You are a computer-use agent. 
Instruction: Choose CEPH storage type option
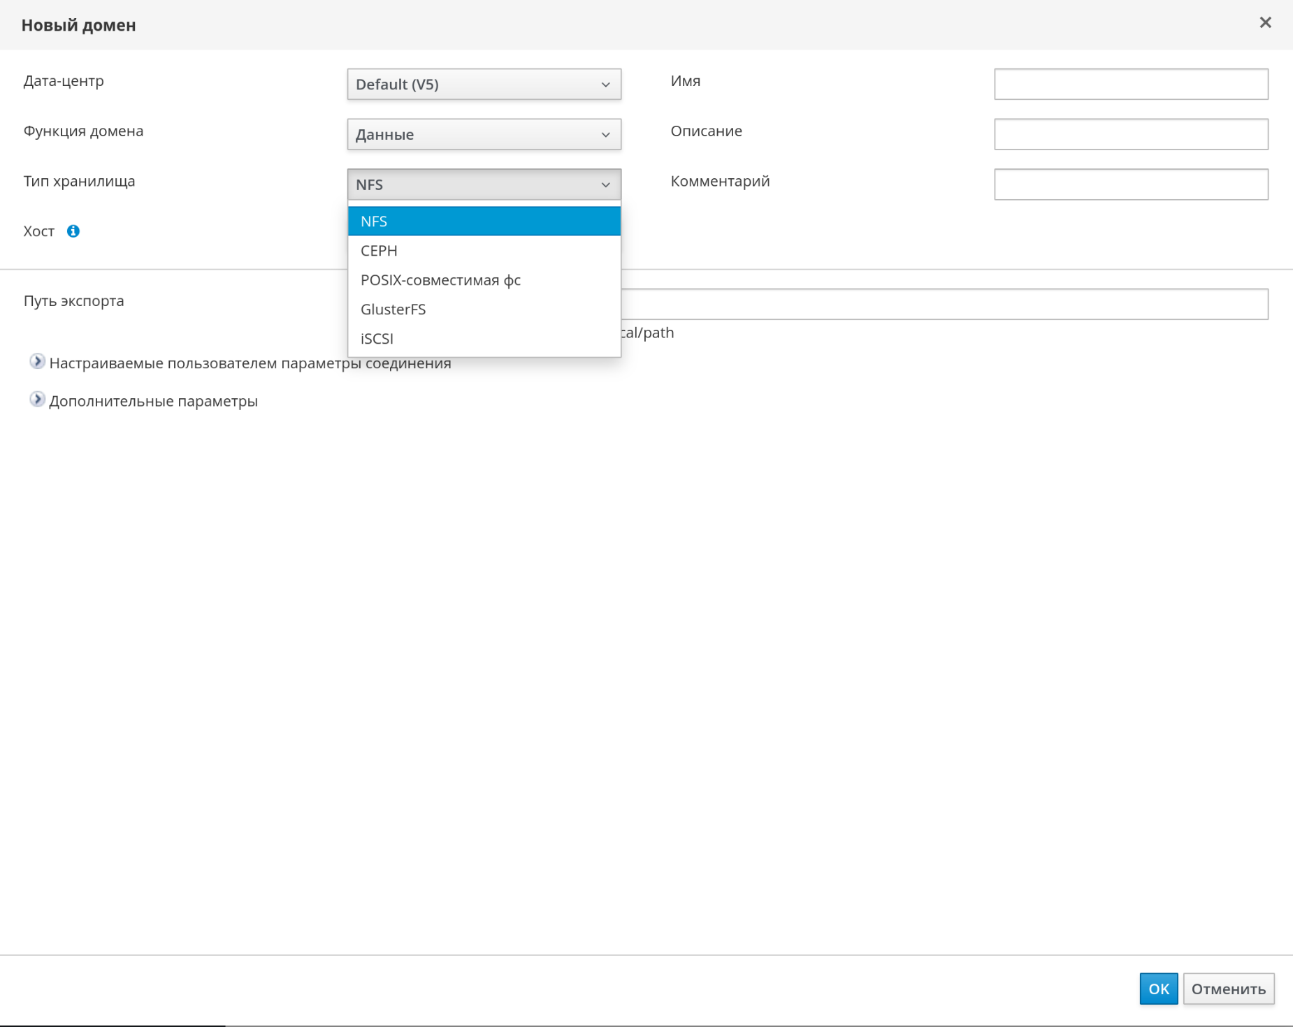(x=484, y=251)
